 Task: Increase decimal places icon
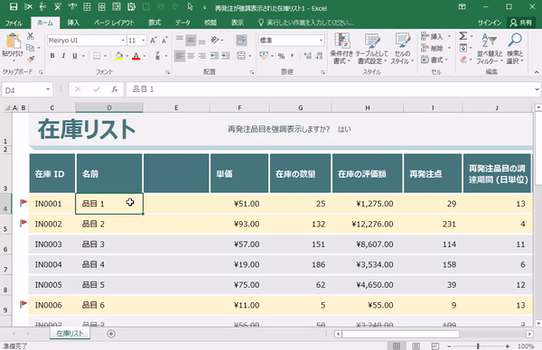tap(308, 56)
